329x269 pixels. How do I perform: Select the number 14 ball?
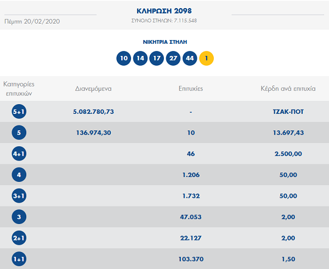pos(140,58)
